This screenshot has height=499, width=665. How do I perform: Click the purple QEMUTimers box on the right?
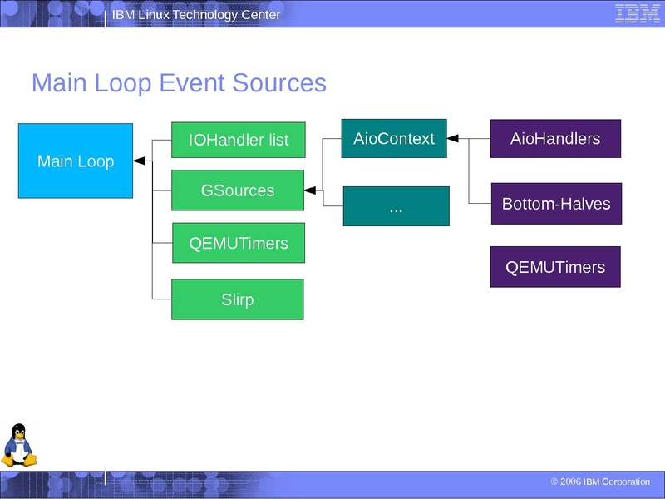pos(555,266)
